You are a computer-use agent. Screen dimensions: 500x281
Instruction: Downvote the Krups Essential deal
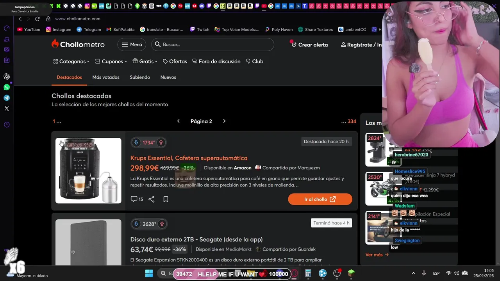click(136, 142)
